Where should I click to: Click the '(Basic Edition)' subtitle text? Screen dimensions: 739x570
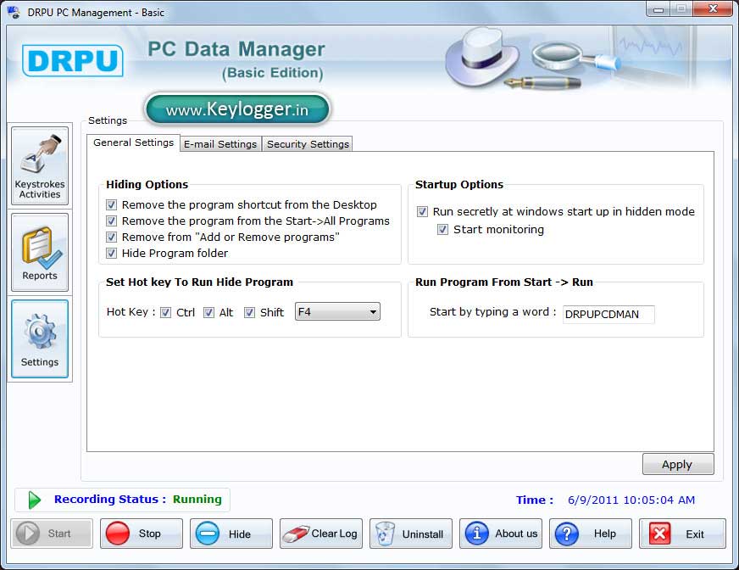272,73
